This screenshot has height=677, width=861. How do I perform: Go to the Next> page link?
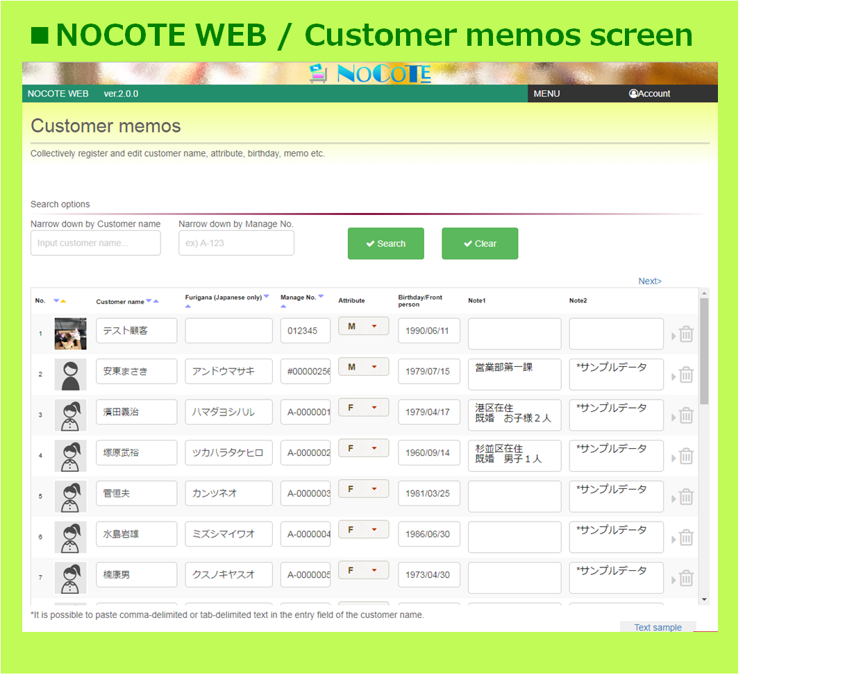point(650,281)
